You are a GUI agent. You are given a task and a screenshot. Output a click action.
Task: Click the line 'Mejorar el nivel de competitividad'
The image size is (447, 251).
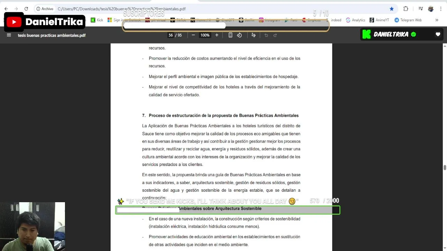click(x=225, y=91)
